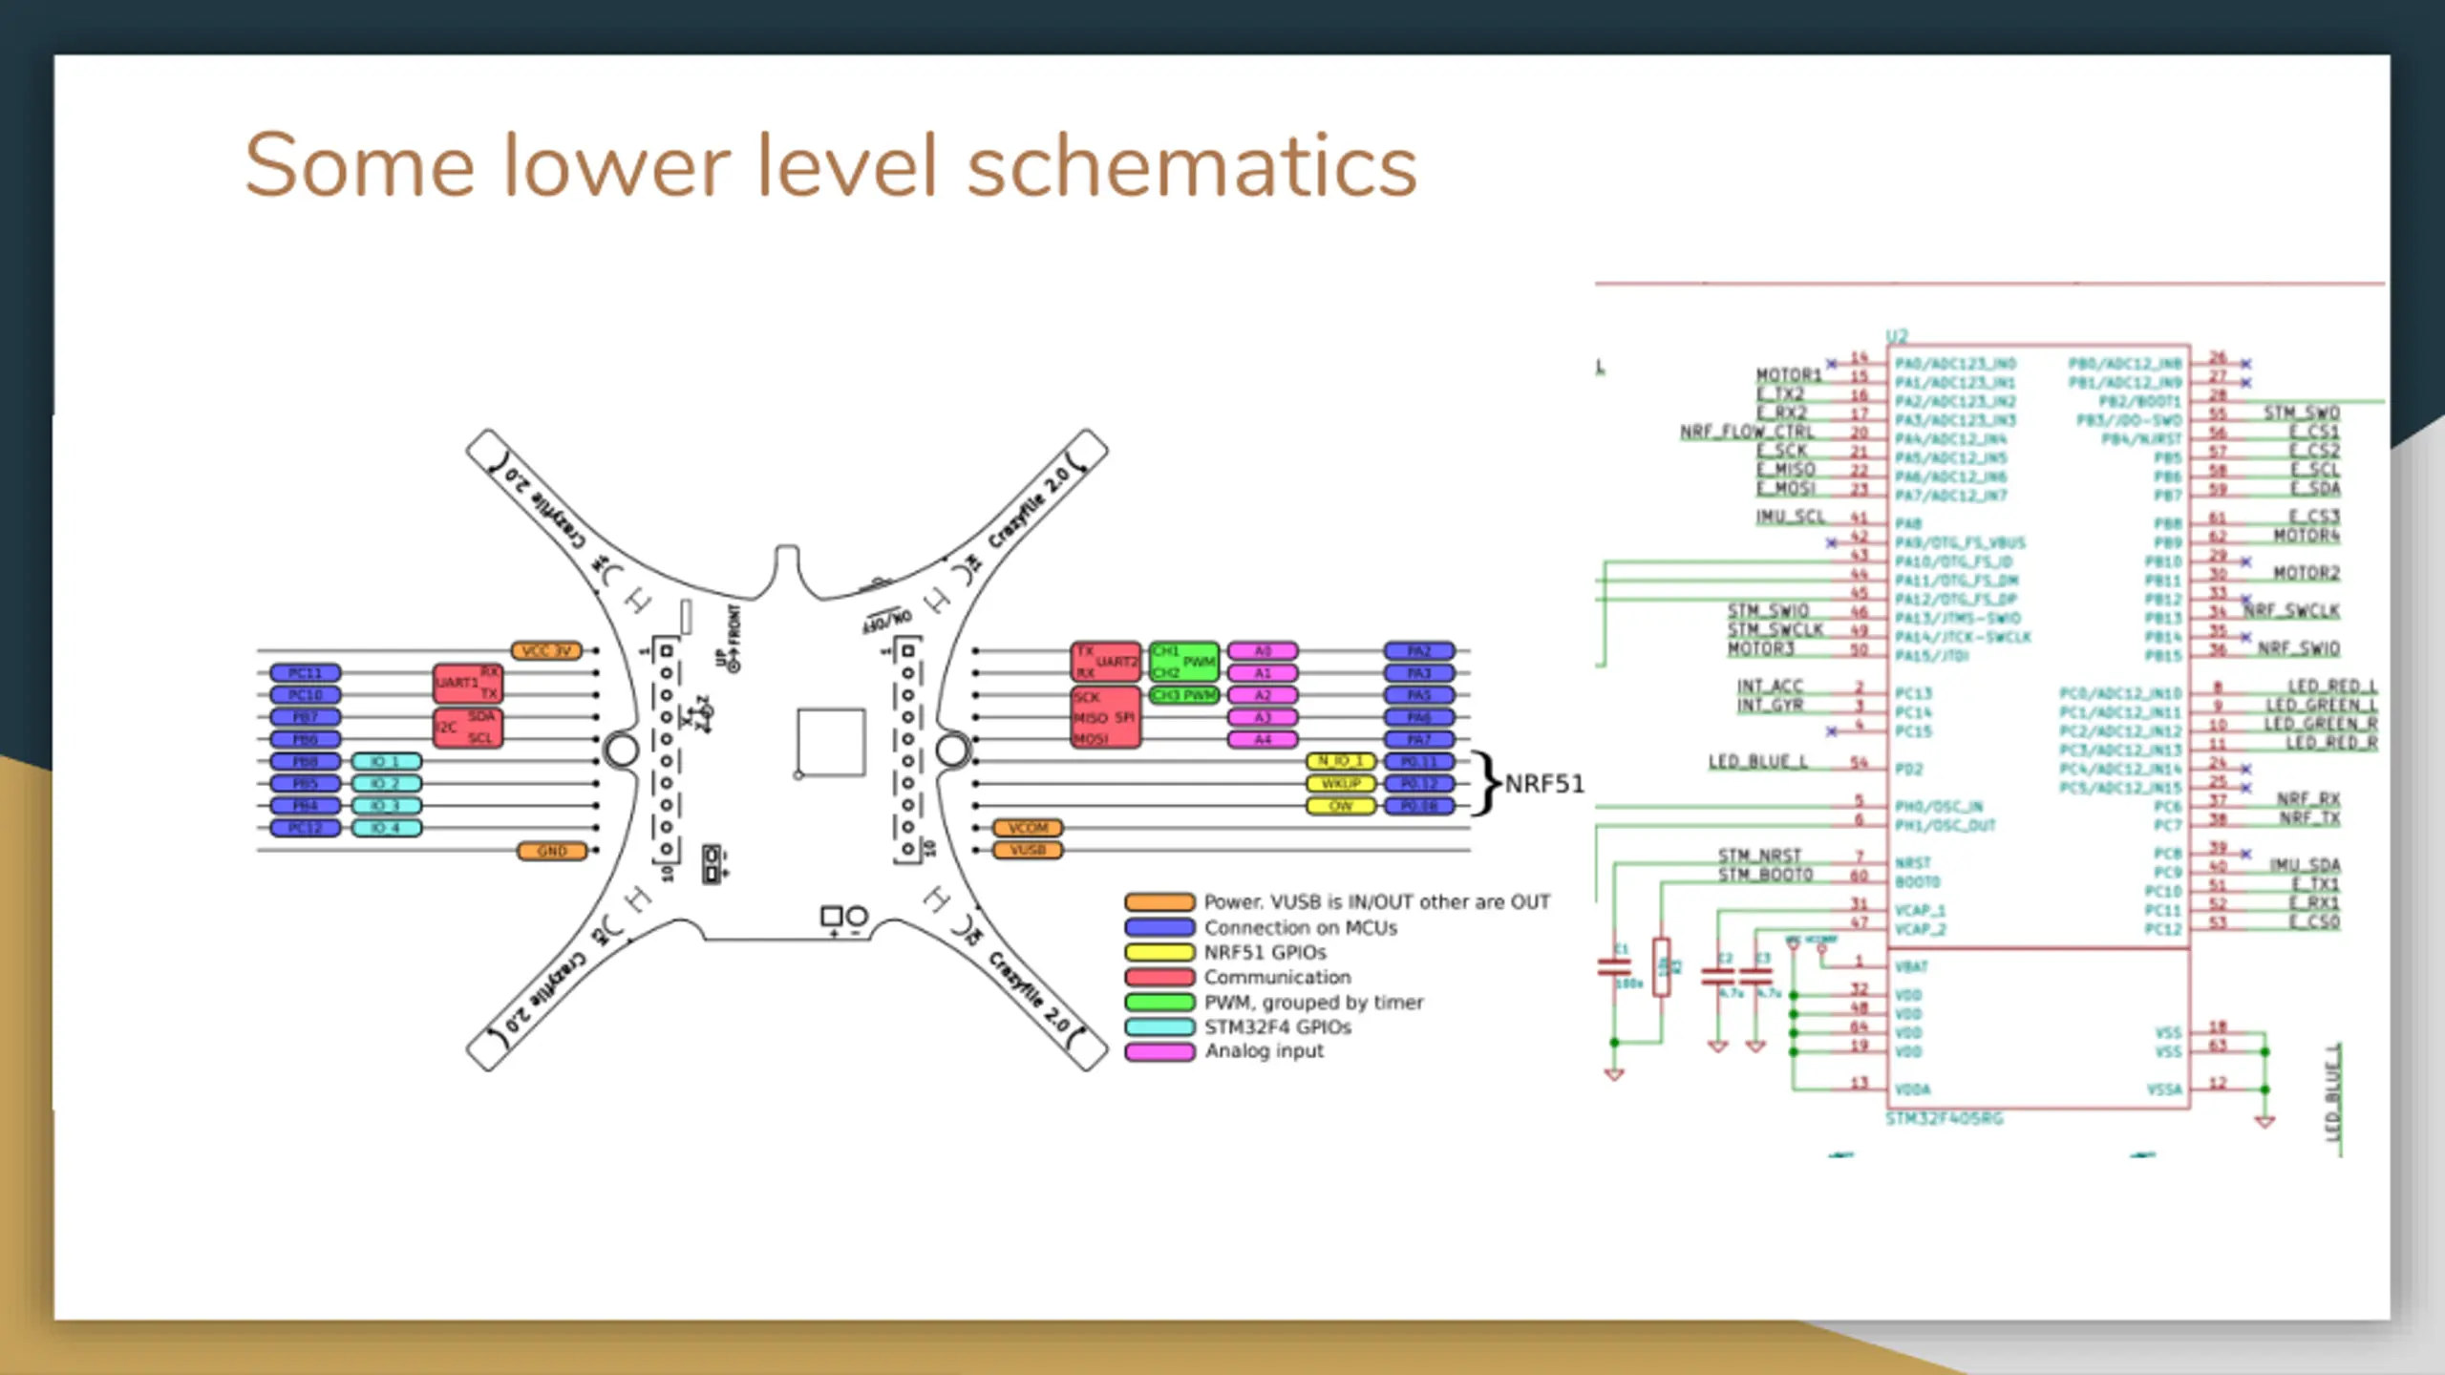This screenshot has height=1375, width=2445.
Task: Click the blue Connection on MCUs swatch
Action: tap(1160, 927)
